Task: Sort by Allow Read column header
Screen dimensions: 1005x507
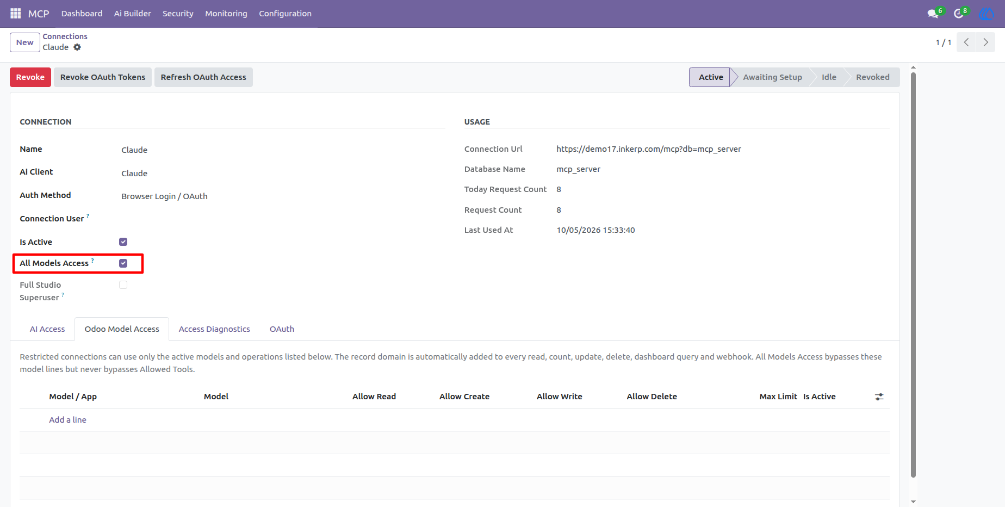Action: [374, 397]
